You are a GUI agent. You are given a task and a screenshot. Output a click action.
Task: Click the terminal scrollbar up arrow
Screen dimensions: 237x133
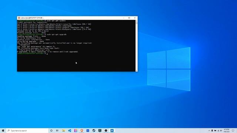click(137, 21)
